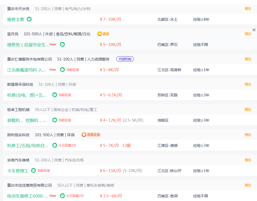257x201 pixels.
Task: Click salary ¥3.5~6K/月 for 电动车维修工
Action: pyautogui.click(x=111, y=196)
